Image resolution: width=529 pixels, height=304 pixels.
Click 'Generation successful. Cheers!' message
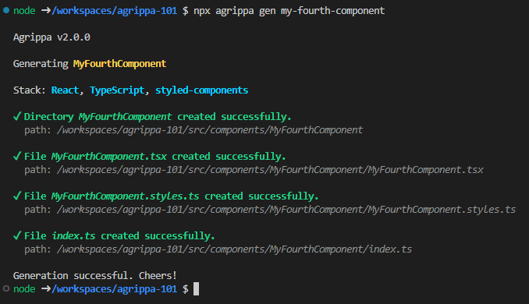point(95,276)
